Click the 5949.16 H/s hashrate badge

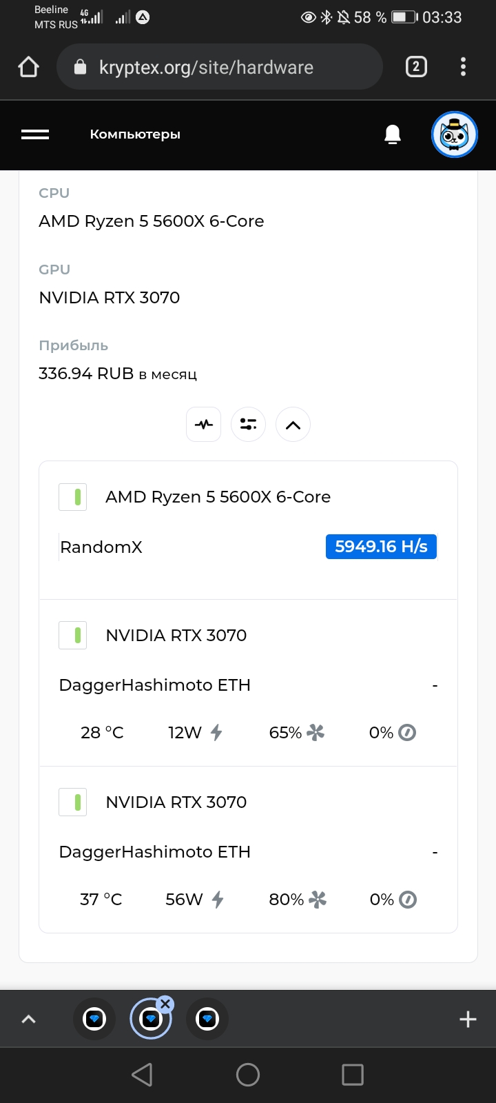click(x=381, y=547)
